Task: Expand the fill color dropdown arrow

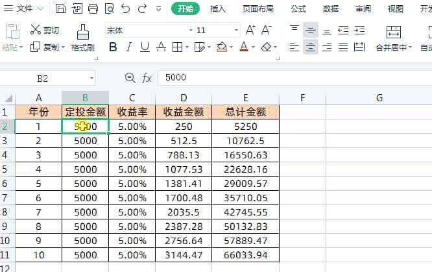Action: 231,47
